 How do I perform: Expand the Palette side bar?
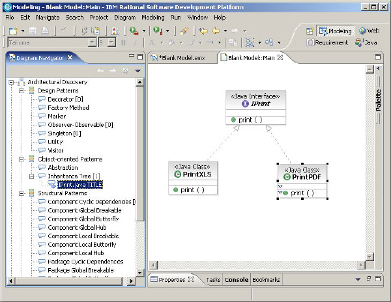point(378,68)
